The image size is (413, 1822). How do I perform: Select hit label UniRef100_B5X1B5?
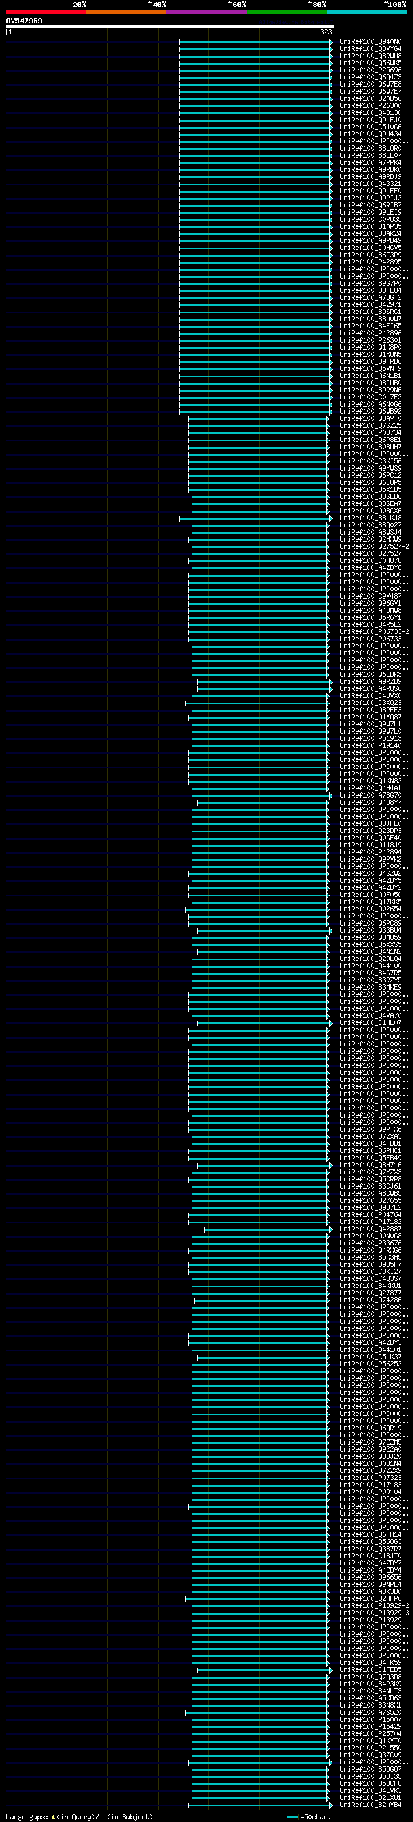(370, 489)
